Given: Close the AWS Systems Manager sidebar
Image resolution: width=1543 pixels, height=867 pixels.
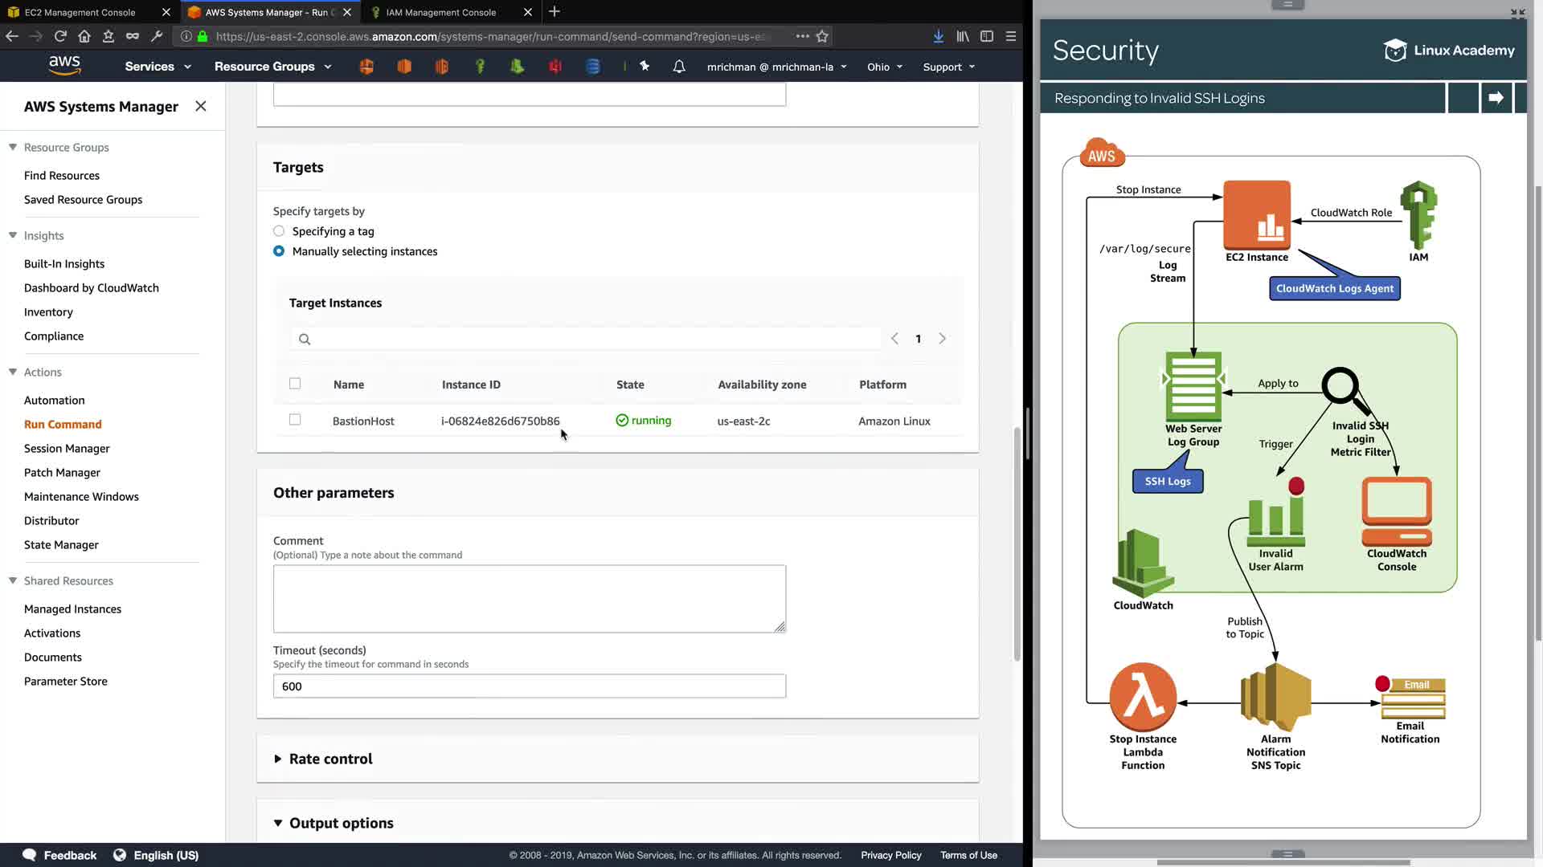Looking at the screenshot, I should pos(201,106).
